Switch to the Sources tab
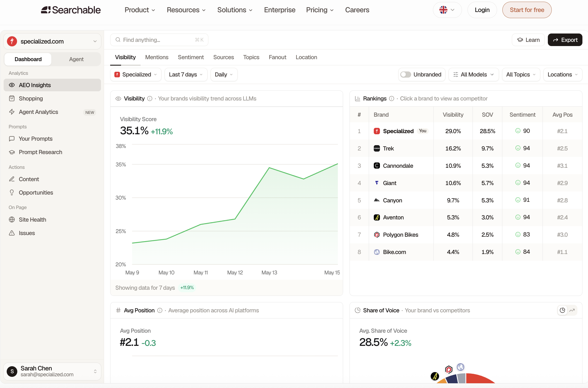The height and width of the screenshot is (388, 588). click(x=223, y=57)
